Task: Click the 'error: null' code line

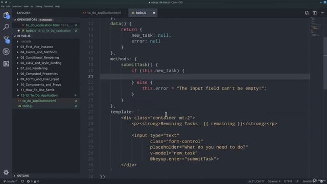Action: pyautogui.click(x=146, y=41)
